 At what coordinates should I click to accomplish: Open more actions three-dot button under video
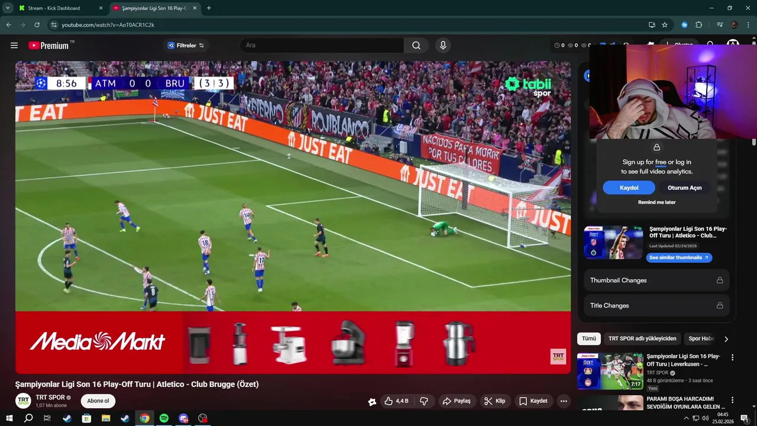point(564,401)
